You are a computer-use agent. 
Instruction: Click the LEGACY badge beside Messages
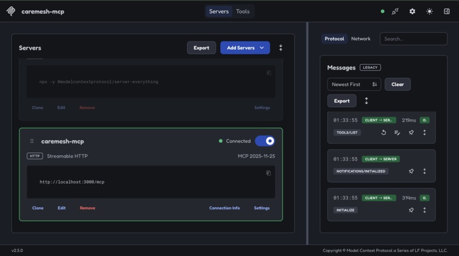pos(370,67)
